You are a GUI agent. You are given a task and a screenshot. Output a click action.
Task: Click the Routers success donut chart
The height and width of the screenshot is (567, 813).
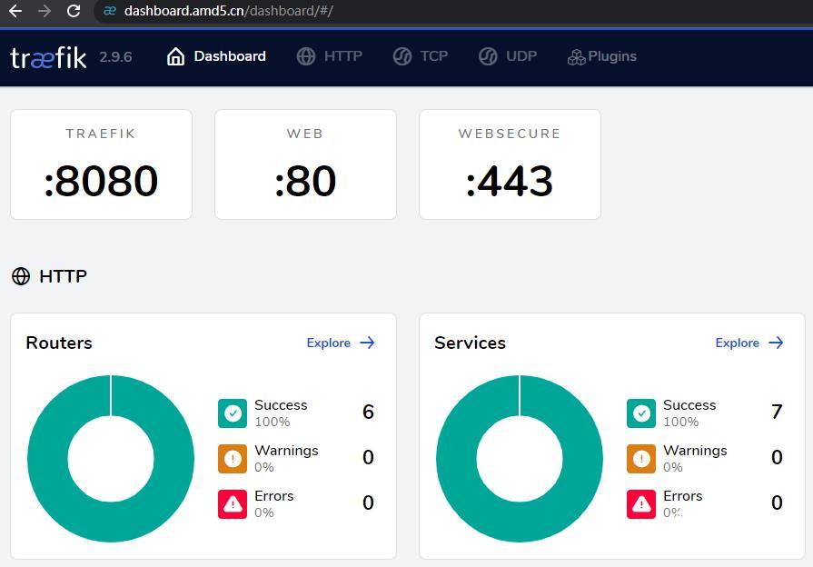pyautogui.click(x=111, y=458)
